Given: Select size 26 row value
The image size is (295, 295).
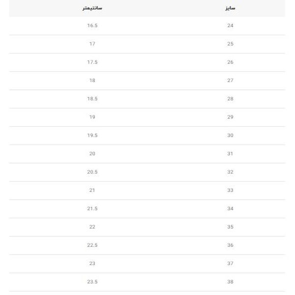Looking at the screenshot, I should (x=230, y=62).
